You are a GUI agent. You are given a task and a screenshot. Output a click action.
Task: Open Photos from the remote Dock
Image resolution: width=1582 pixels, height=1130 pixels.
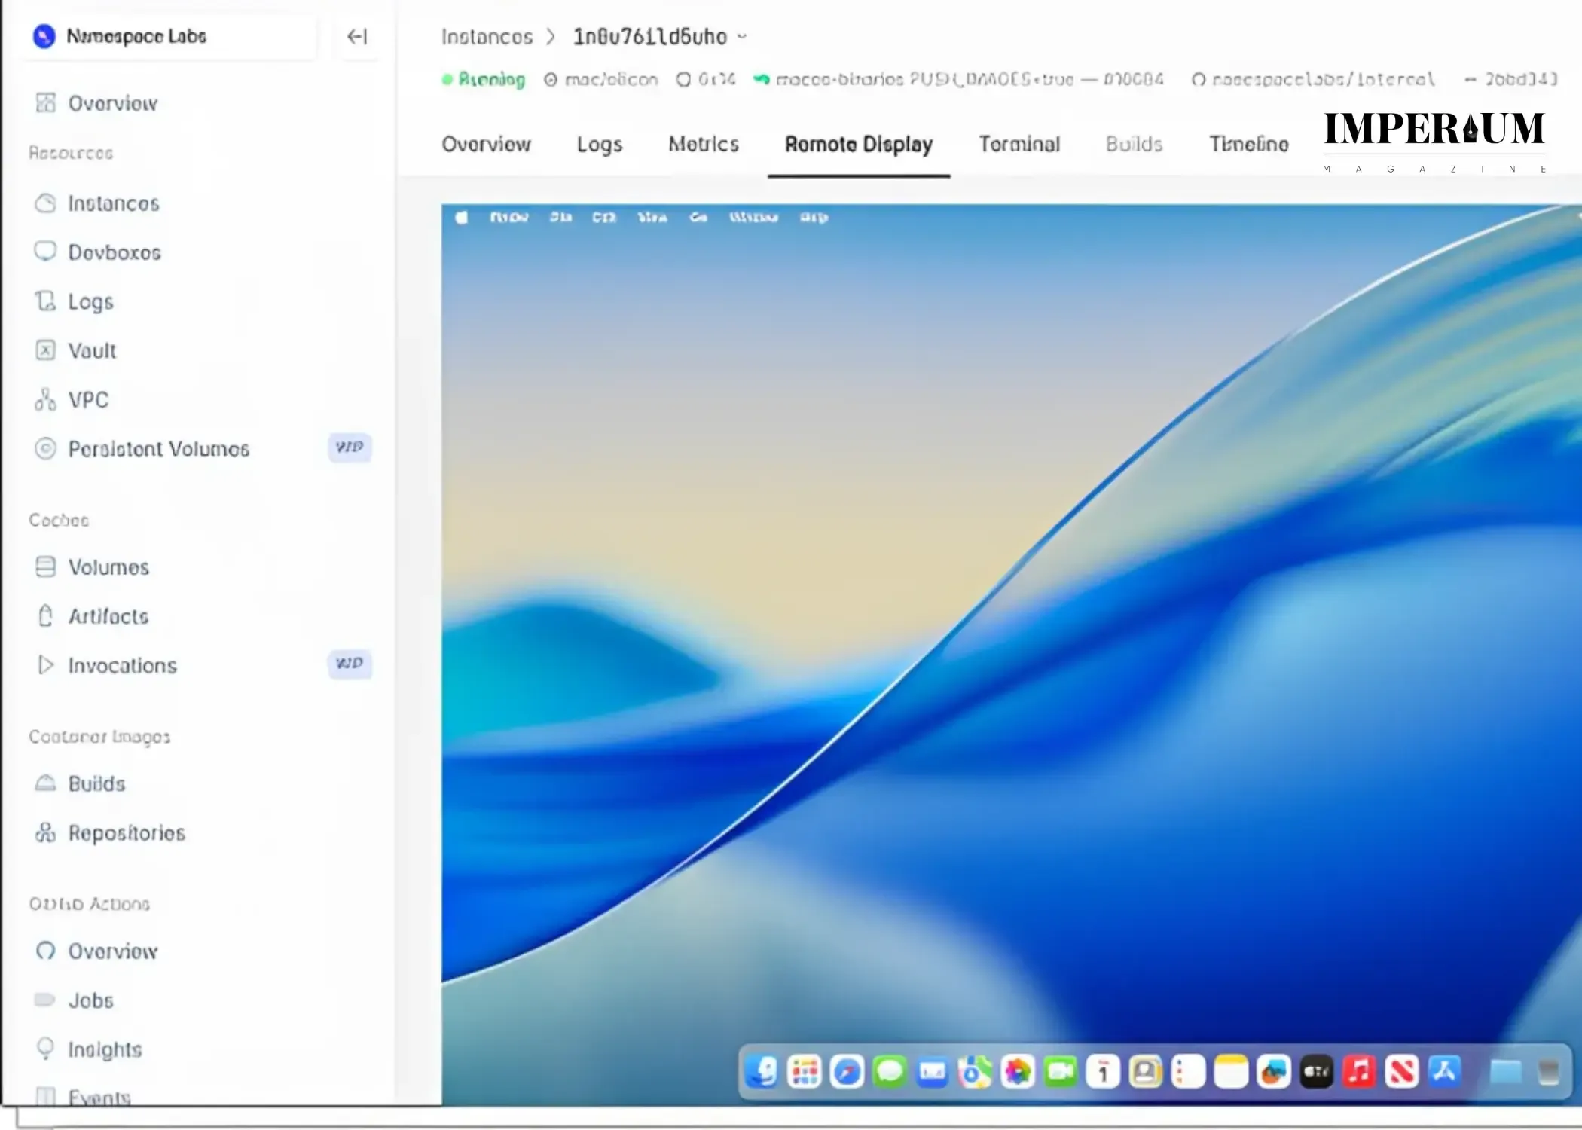[x=1018, y=1071]
